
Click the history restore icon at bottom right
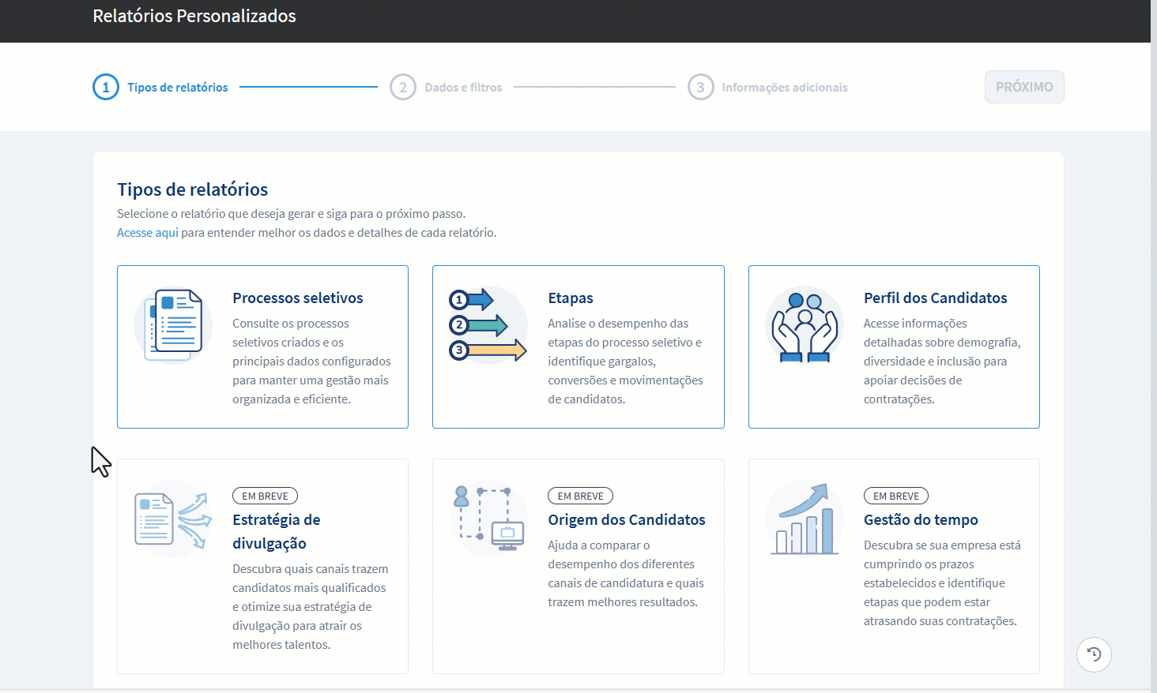click(1094, 654)
